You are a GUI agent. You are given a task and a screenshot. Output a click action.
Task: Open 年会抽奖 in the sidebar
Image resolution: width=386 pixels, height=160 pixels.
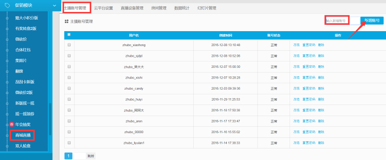pos(23,125)
